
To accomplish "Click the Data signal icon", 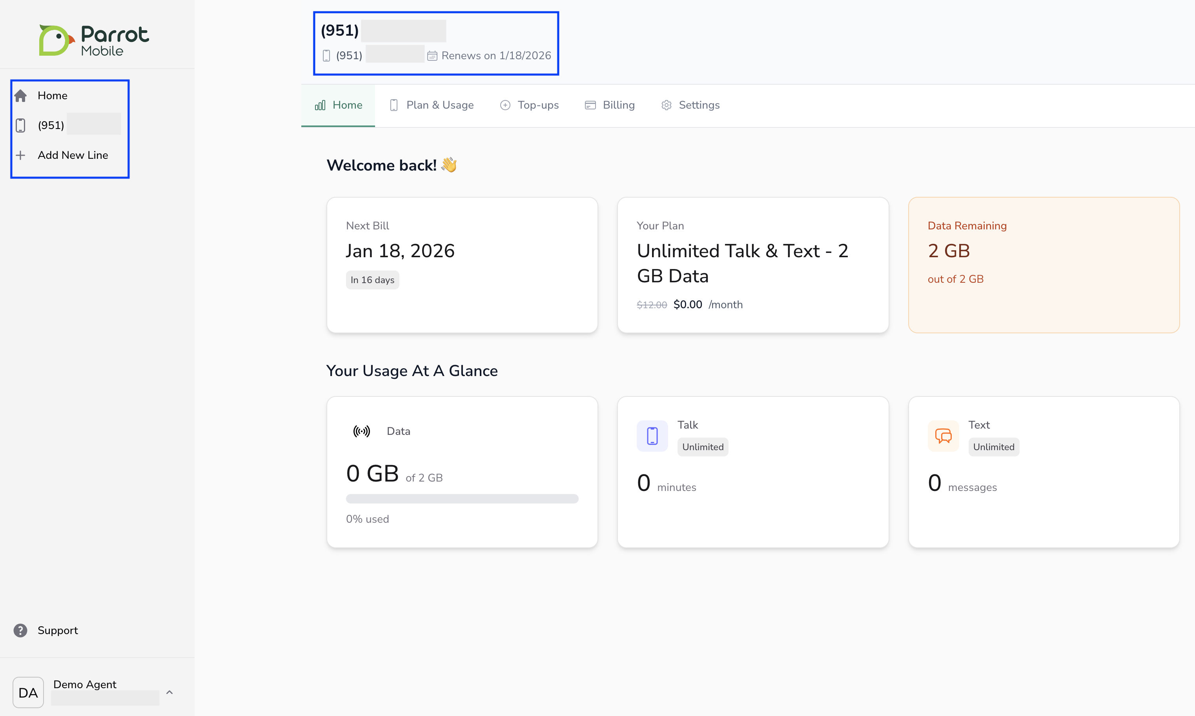I will (361, 431).
